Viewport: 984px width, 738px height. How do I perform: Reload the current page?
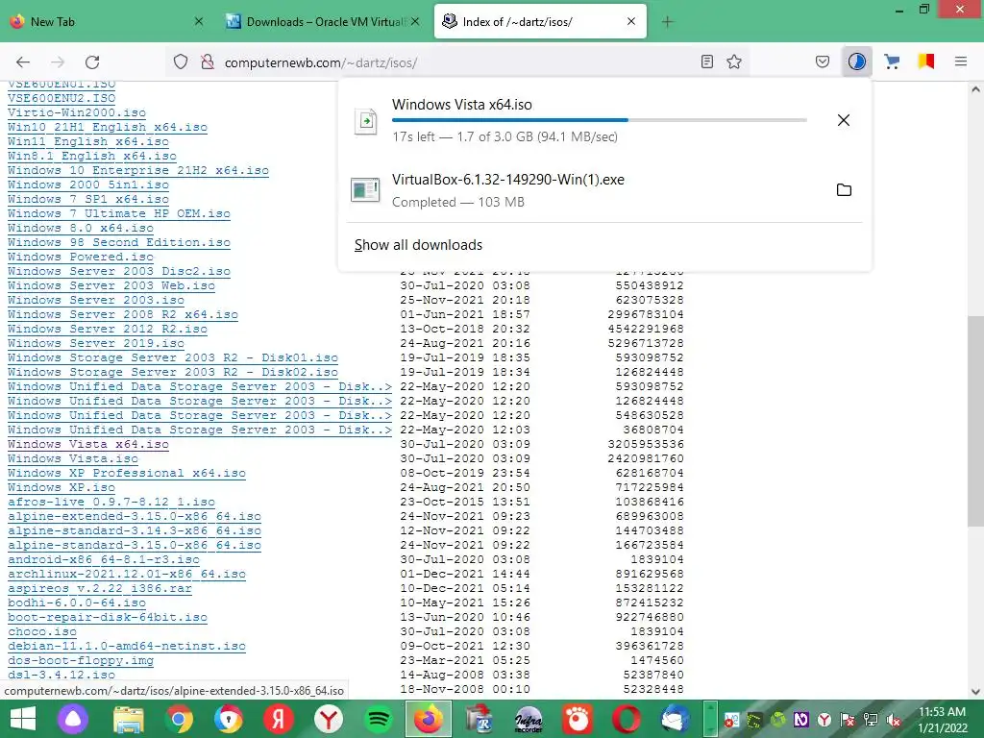tap(92, 61)
